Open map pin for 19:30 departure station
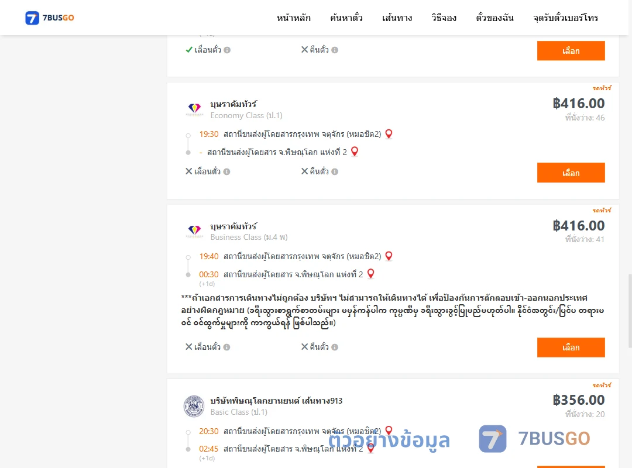This screenshot has height=468, width=632. [389, 134]
